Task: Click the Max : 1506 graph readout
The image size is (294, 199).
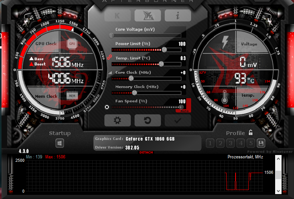Action: [55, 157]
